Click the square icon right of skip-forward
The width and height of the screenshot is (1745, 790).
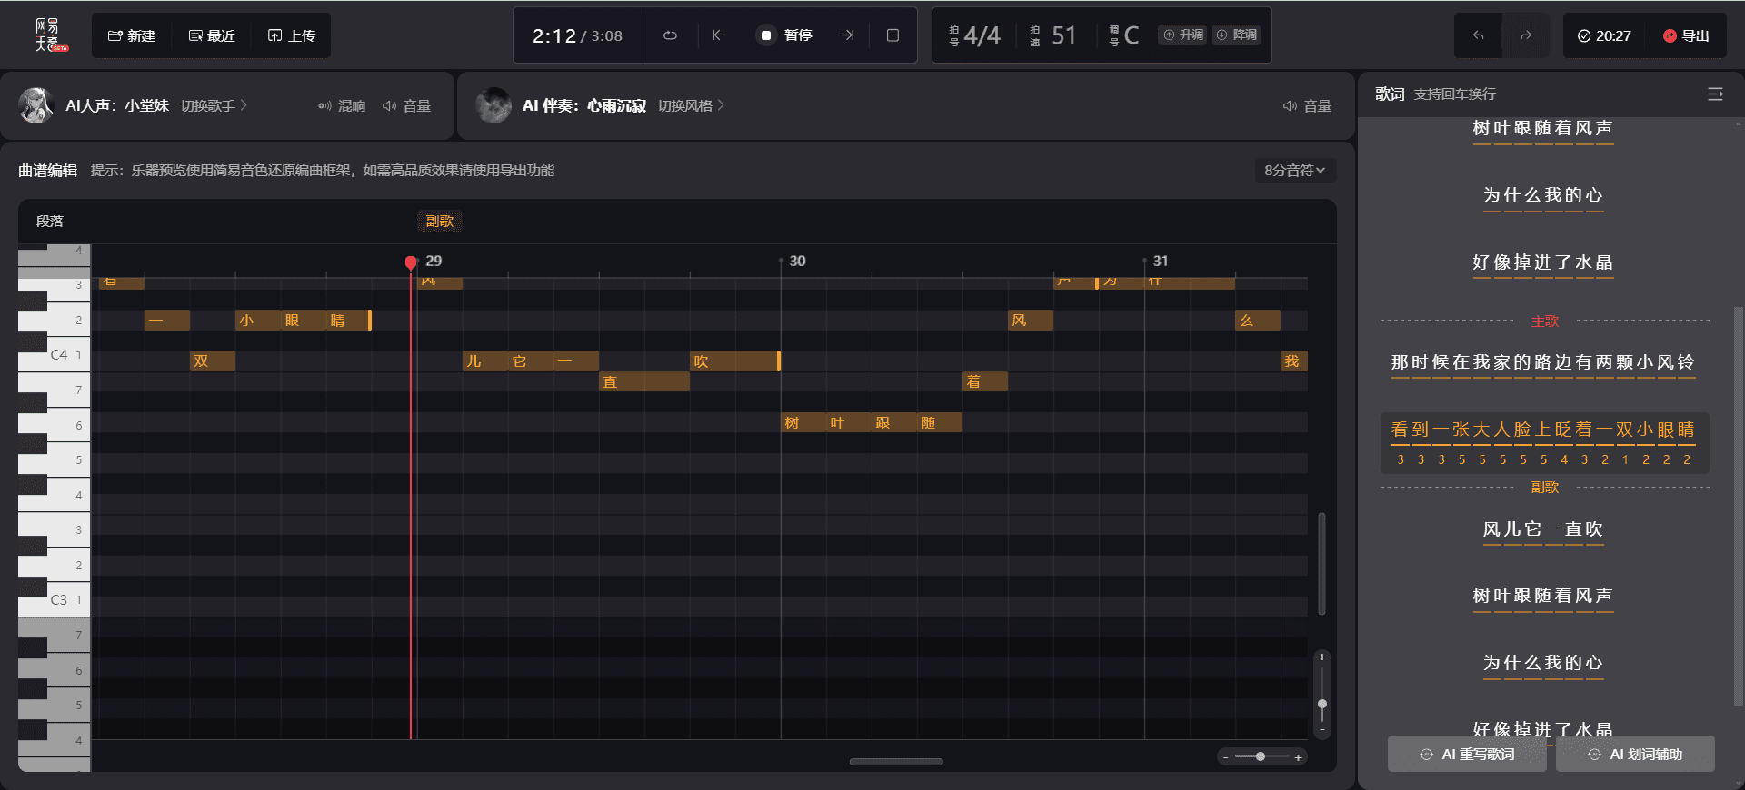[x=892, y=35]
